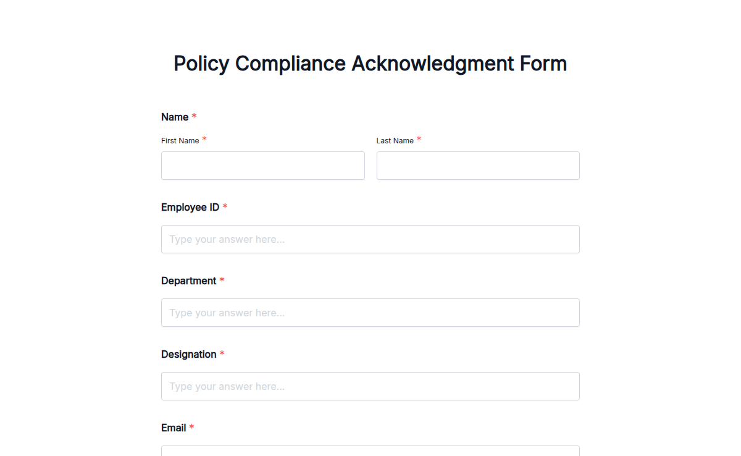Click the required asterisk beside Department

coord(222,279)
